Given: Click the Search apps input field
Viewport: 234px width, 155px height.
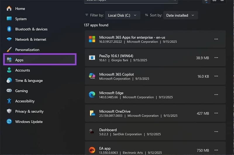Looking at the screenshot, I should pos(131,1).
